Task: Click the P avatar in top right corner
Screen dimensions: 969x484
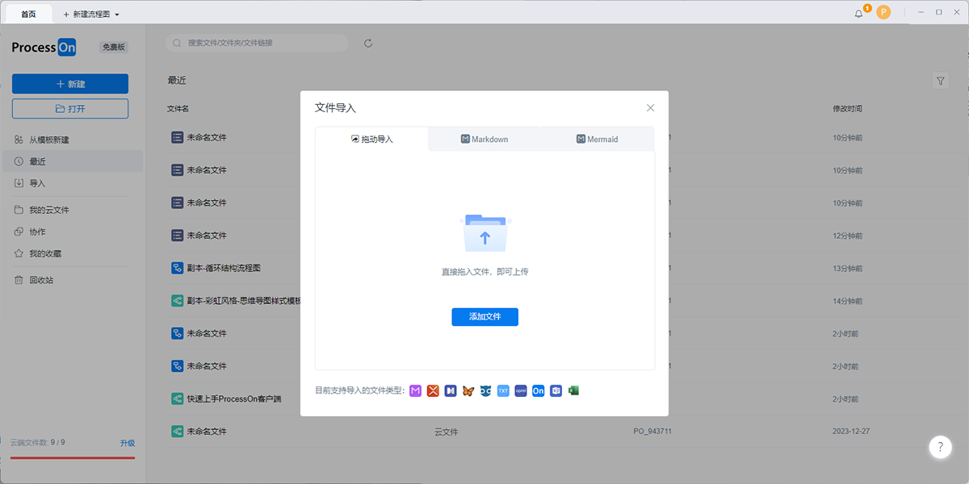Action: click(x=883, y=12)
